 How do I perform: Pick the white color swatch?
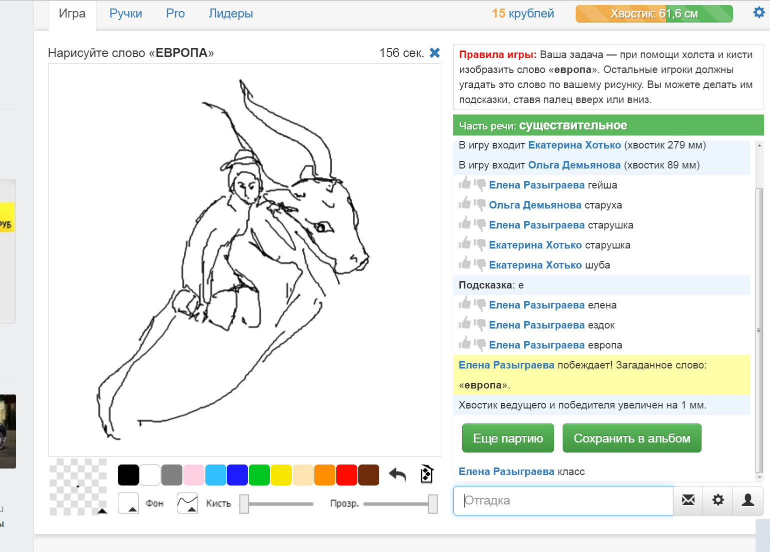pyautogui.click(x=150, y=475)
